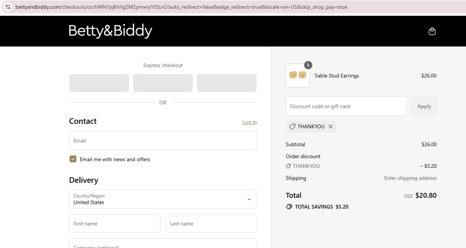
Task: Focus the Company (optional) field
Action: (x=163, y=243)
